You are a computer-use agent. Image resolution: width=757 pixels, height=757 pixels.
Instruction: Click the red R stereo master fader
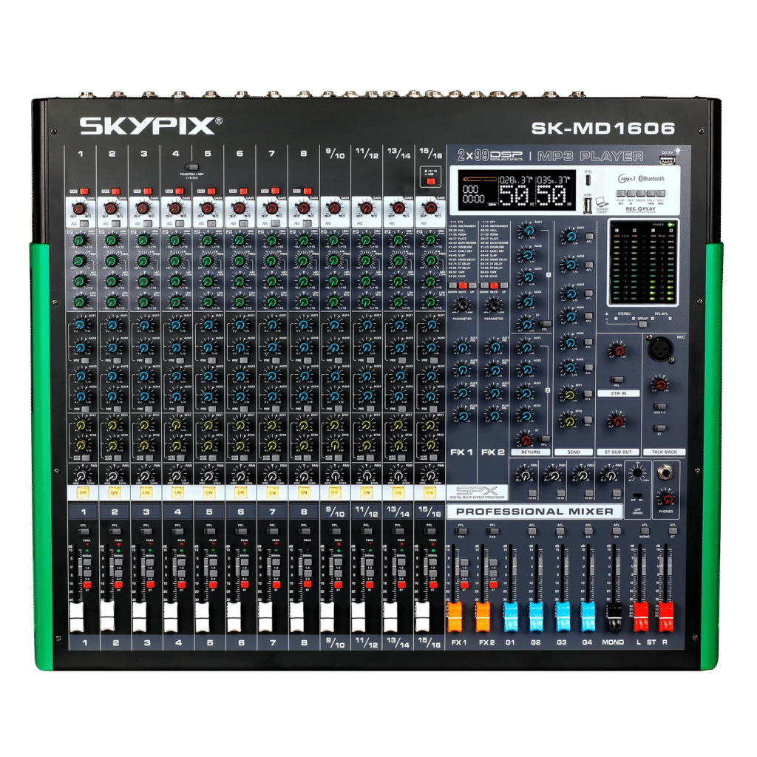tap(666, 617)
